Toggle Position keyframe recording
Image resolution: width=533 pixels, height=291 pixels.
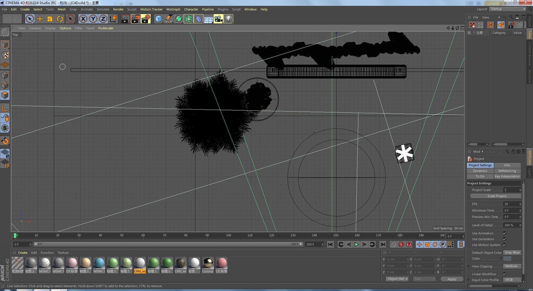(419, 244)
